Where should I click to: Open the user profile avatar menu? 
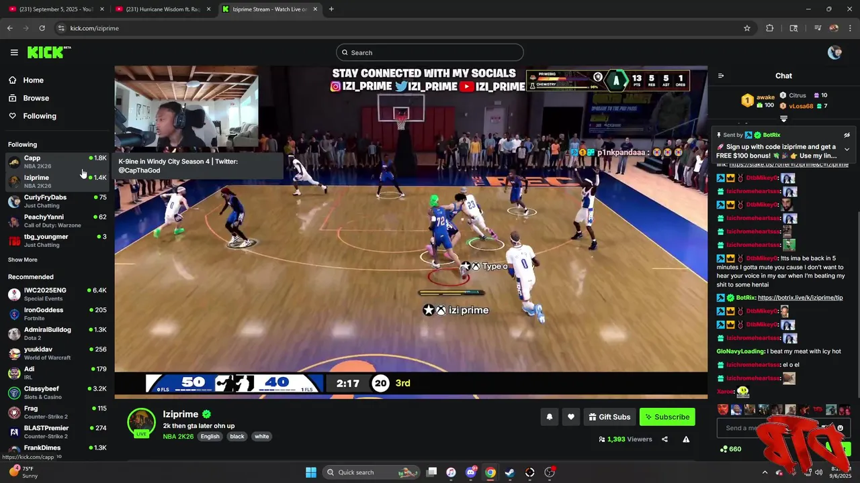834,52
